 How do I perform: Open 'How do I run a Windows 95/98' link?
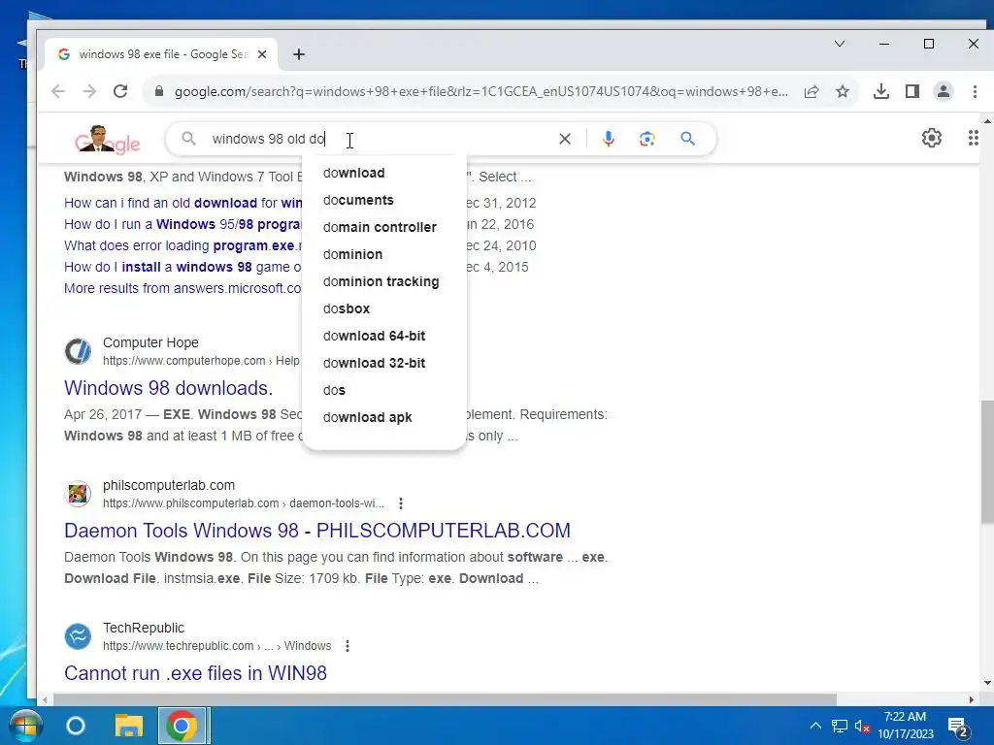click(183, 224)
